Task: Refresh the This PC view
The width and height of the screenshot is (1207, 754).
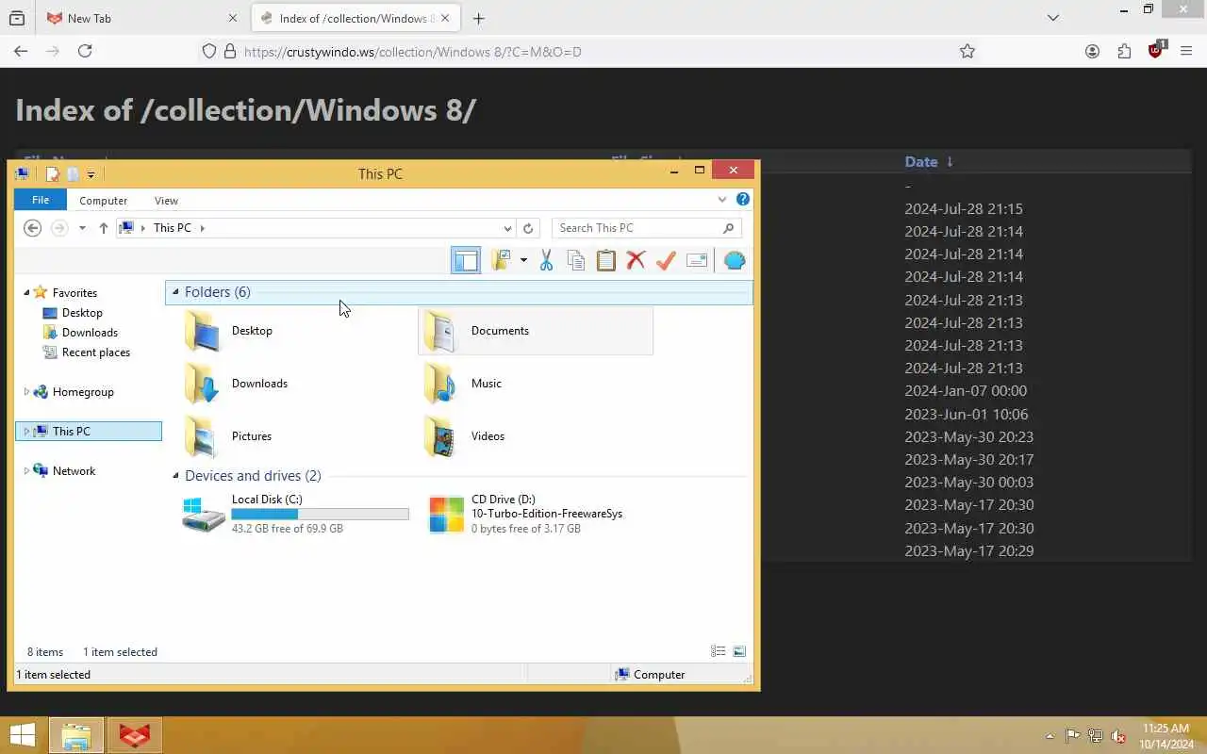Action: 528,228
